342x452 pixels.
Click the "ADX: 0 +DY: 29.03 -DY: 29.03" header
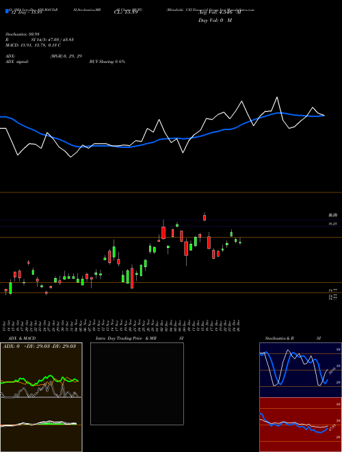pos(39,346)
